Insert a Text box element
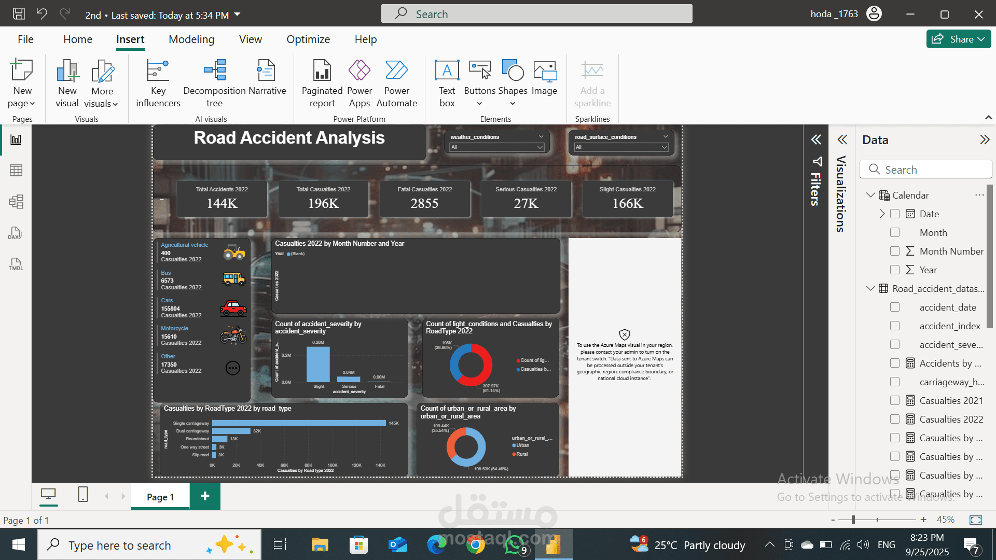996x560 pixels. pyautogui.click(x=447, y=83)
